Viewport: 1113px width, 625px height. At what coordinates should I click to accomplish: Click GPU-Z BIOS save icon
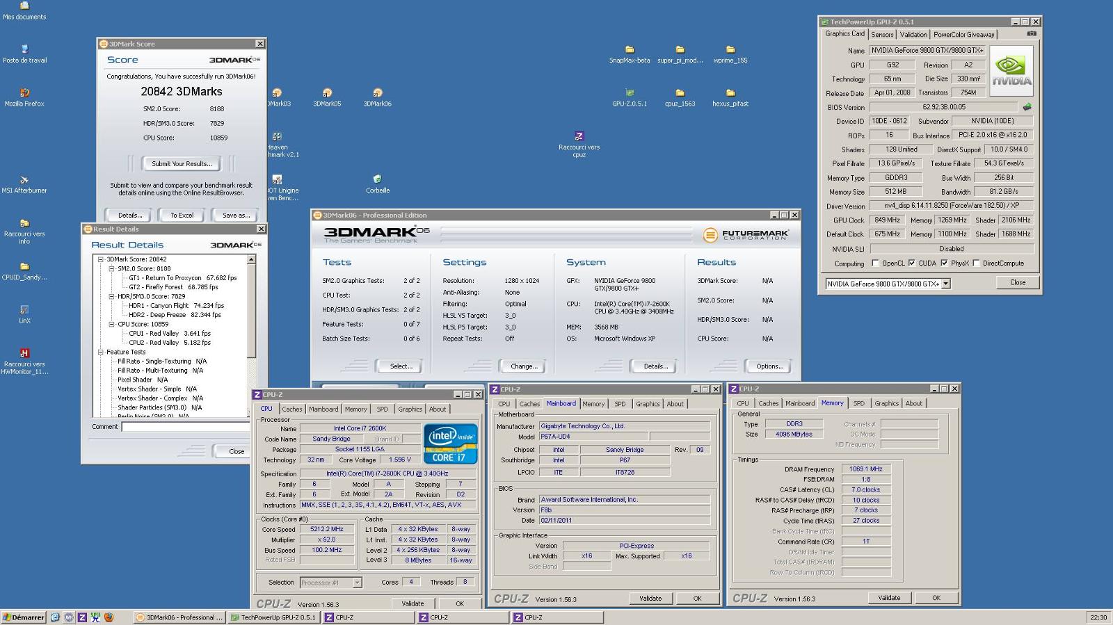[1027, 107]
